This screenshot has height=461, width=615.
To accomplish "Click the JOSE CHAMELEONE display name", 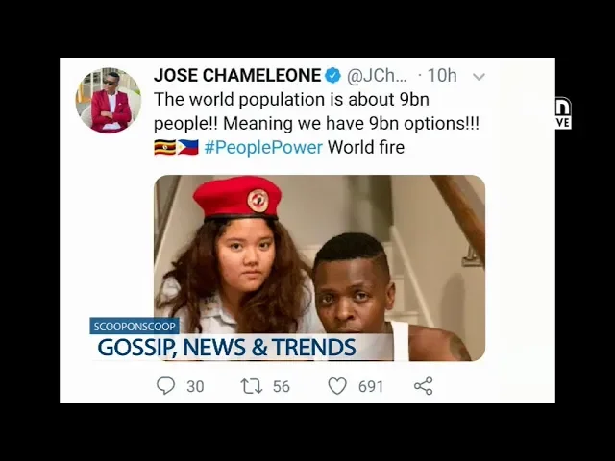I will coord(237,75).
